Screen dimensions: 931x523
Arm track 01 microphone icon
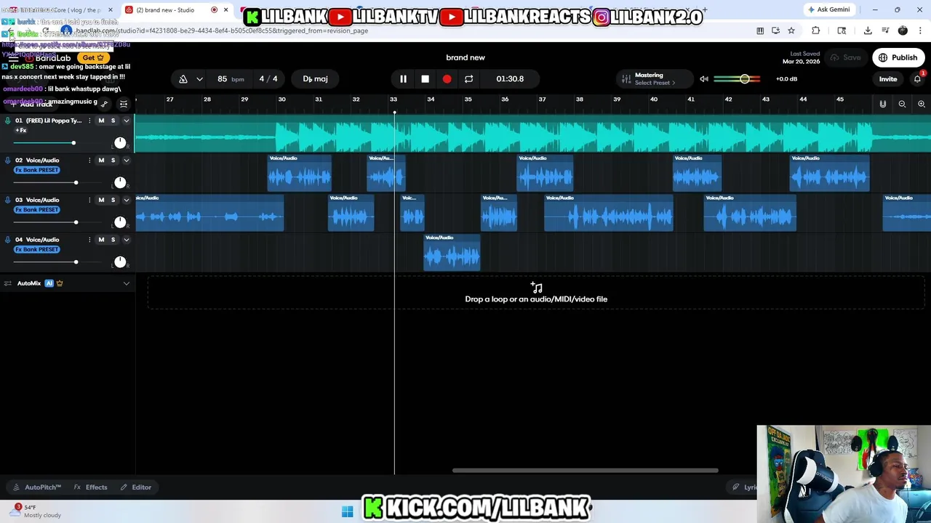(x=8, y=121)
